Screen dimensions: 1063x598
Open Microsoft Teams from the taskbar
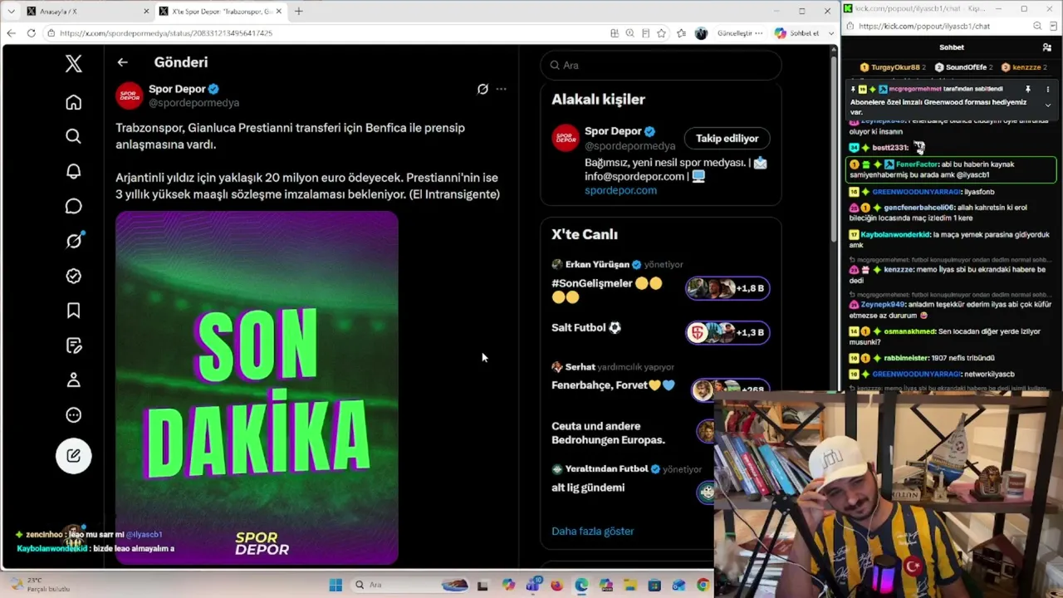coord(532,585)
